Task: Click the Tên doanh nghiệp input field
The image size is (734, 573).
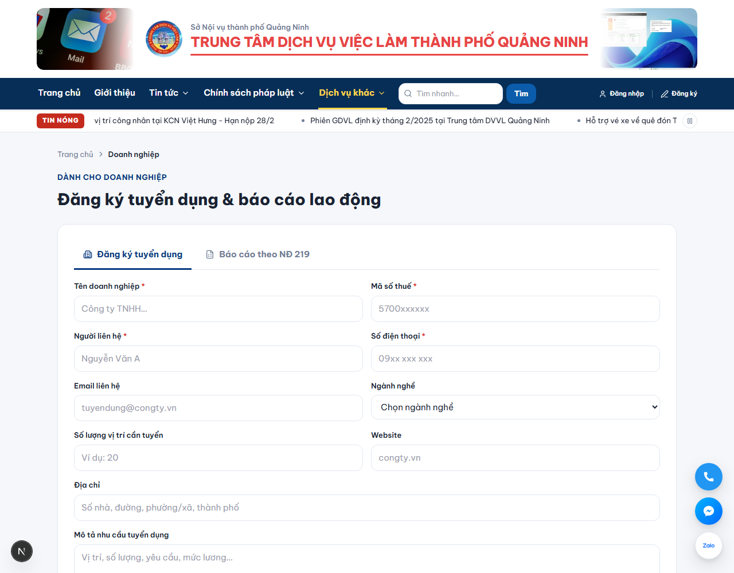Action: [x=218, y=309]
